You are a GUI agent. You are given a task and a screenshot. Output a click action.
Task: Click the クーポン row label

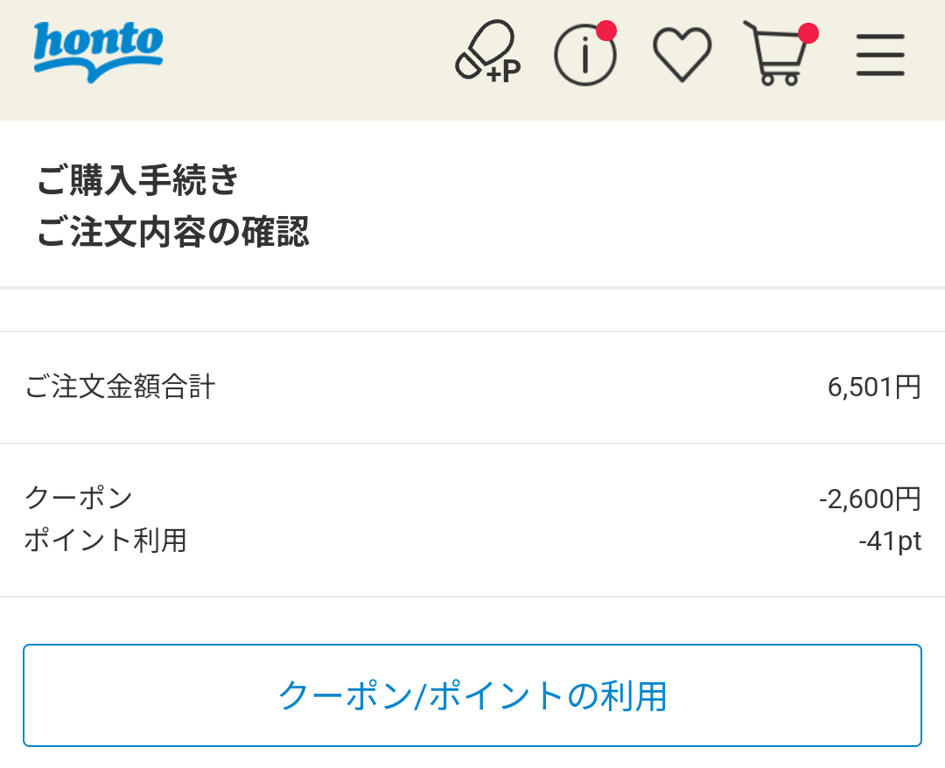(x=79, y=498)
